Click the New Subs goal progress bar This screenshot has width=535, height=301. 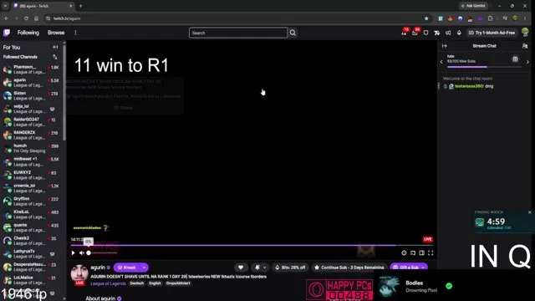click(x=484, y=67)
